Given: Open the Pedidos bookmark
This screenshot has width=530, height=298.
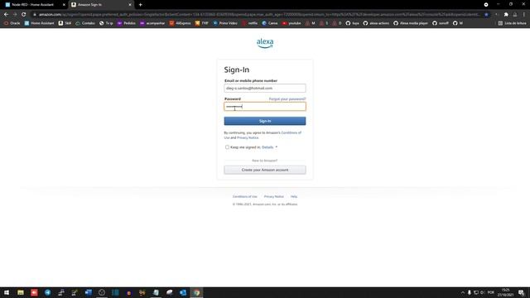Looking at the screenshot, I should click(127, 23).
